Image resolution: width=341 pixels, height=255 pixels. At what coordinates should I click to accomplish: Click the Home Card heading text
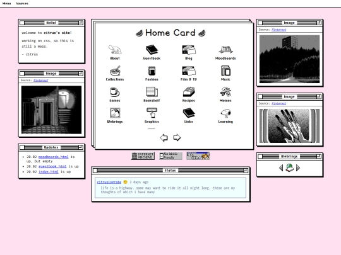coord(170,33)
